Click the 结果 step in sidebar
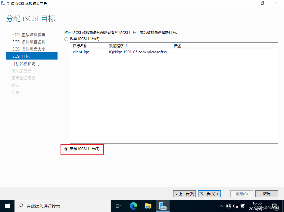Viewport: 284px width, 212px height. pyautogui.click(x=15, y=92)
